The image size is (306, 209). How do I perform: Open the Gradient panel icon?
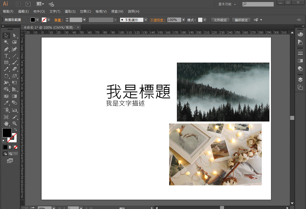click(x=300, y=61)
